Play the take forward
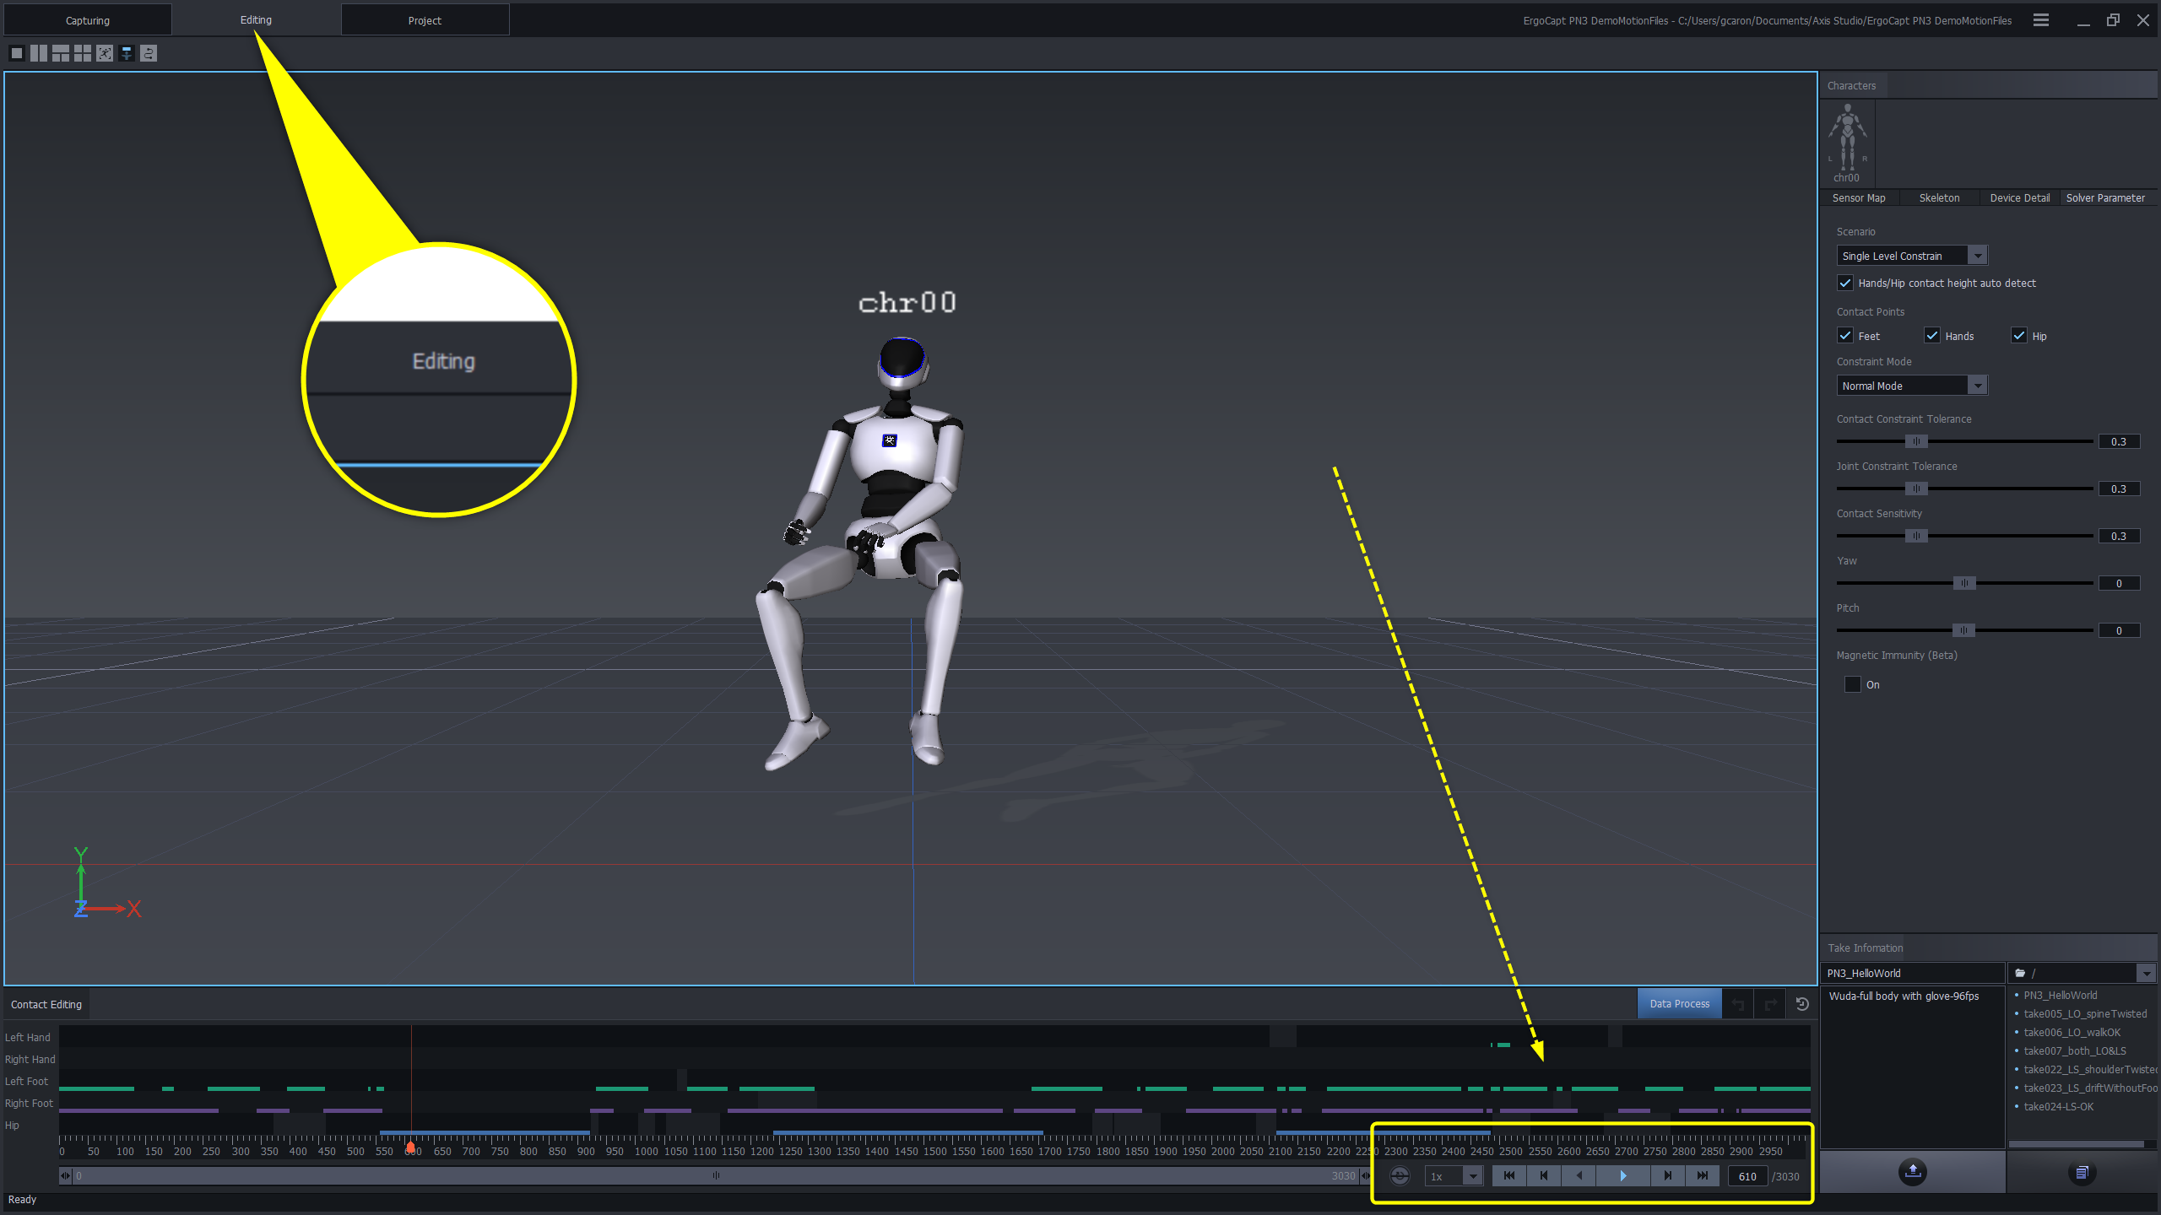 (x=1623, y=1176)
